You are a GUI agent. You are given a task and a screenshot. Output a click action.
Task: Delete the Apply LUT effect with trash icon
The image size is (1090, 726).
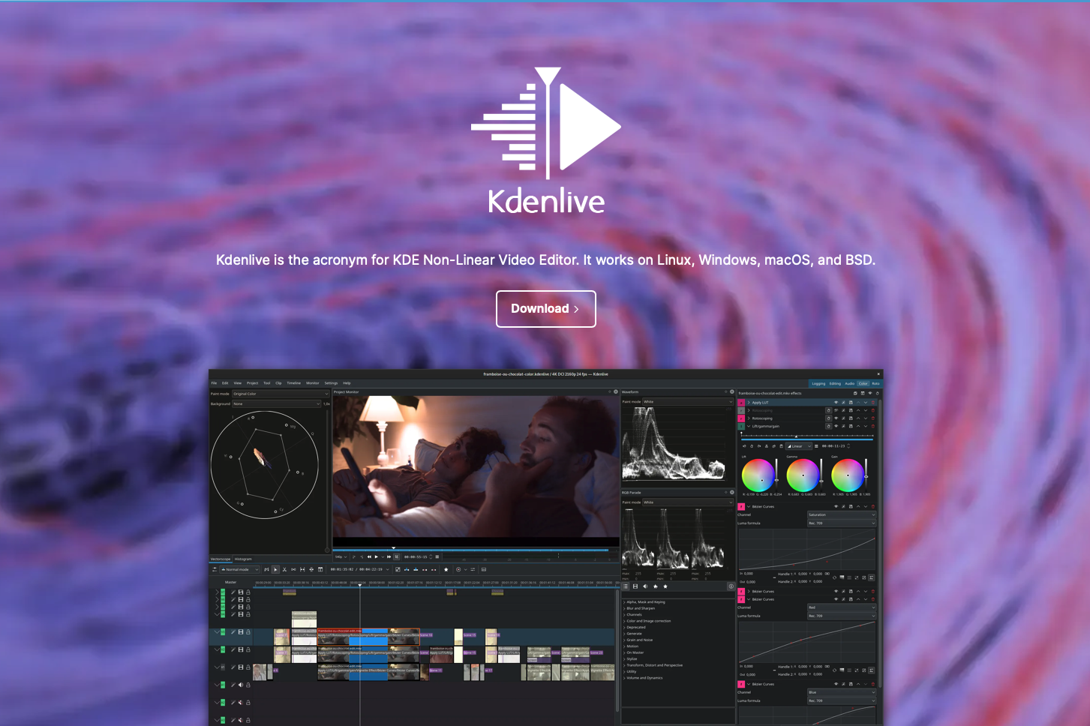tap(872, 403)
